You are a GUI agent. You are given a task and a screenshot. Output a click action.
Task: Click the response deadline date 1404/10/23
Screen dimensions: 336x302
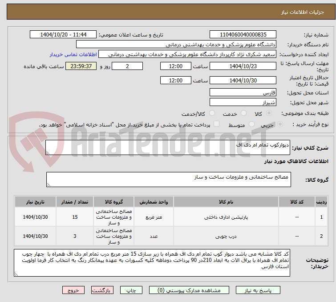(243, 66)
